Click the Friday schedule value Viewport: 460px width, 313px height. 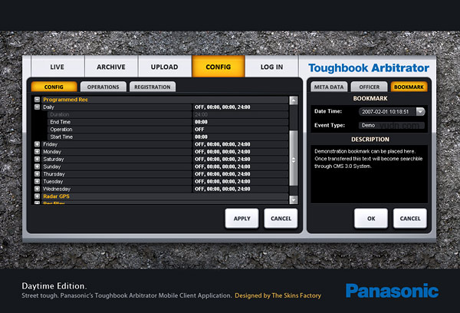[x=222, y=144]
